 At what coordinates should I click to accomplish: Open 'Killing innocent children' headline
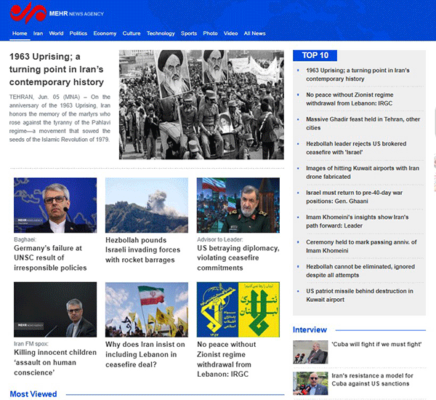55,362
